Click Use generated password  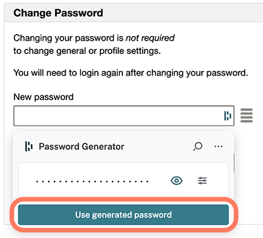coord(124,215)
